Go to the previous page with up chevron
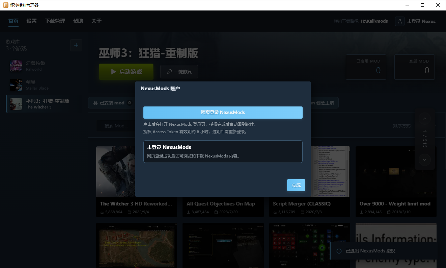The image size is (446, 268). [425, 119]
